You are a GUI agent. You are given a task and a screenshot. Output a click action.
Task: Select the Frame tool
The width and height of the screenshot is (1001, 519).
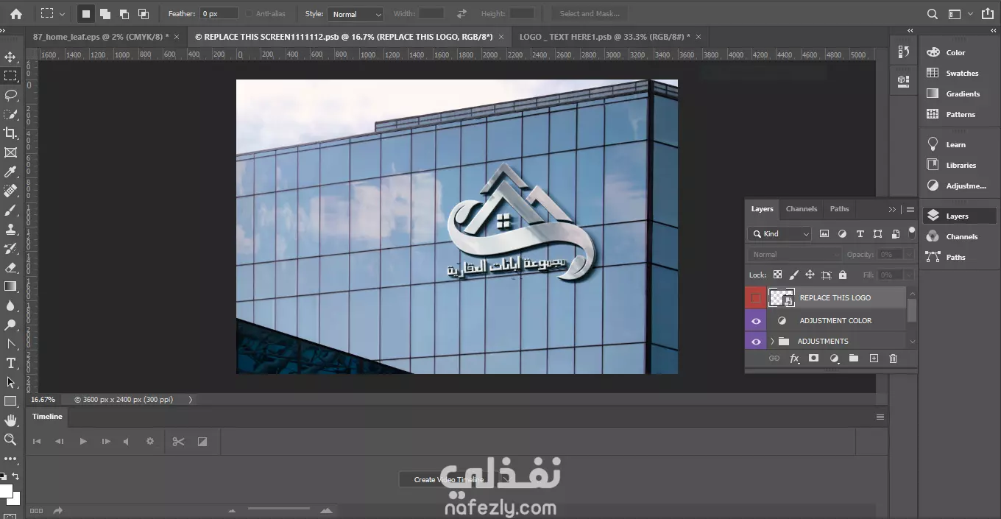point(10,152)
